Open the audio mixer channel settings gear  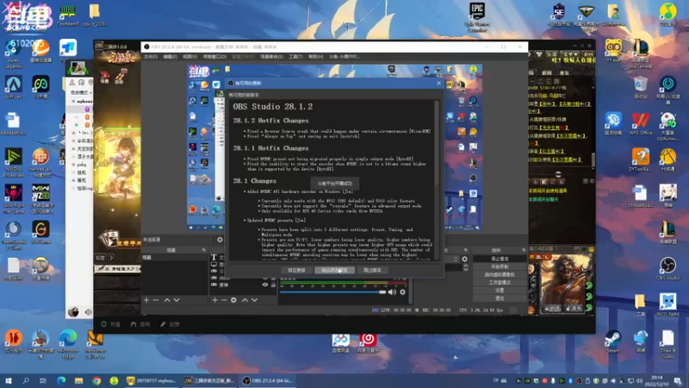point(402,292)
